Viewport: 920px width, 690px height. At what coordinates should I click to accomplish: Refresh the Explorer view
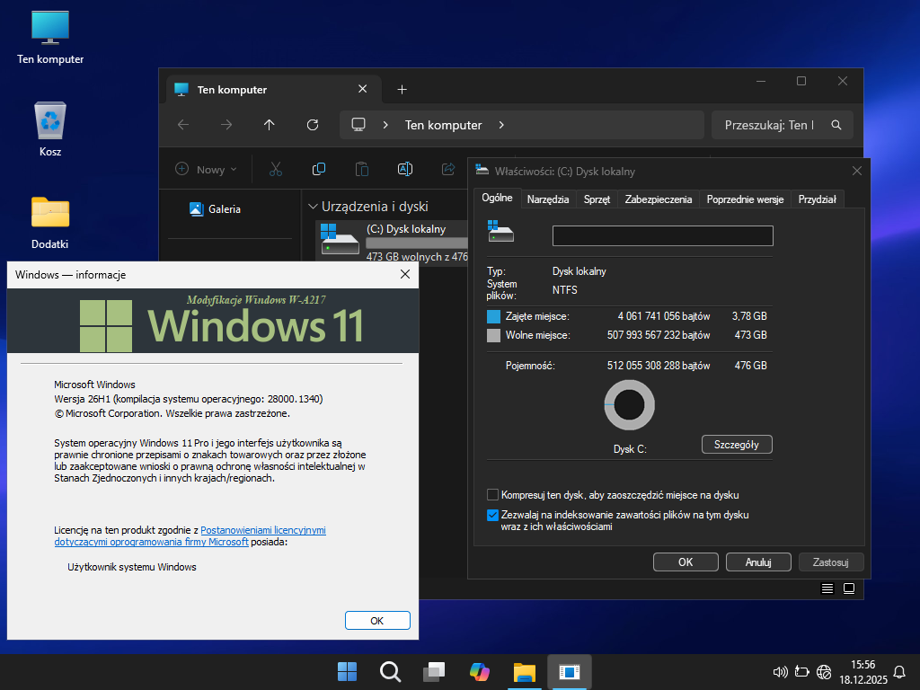(x=313, y=125)
